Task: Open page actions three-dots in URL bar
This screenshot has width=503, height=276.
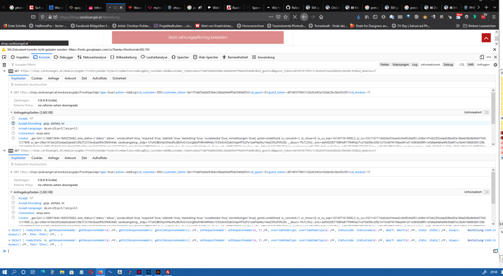Action: pyautogui.click(x=271, y=17)
